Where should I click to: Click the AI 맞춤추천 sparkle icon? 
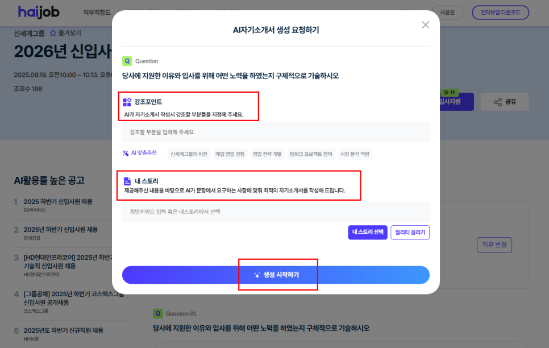(x=126, y=153)
